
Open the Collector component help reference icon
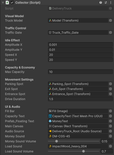pyautogui.click(x=101, y=3)
